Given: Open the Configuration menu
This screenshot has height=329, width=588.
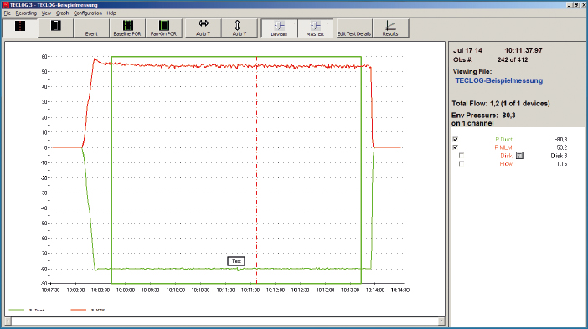Looking at the screenshot, I should click(x=88, y=13).
